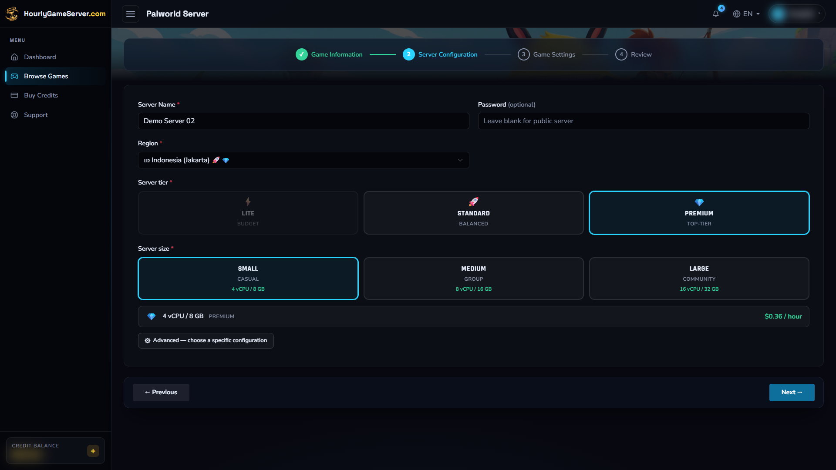The width and height of the screenshot is (836, 470).
Task: Go to the Server Configuration step
Action: (x=440, y=54)
